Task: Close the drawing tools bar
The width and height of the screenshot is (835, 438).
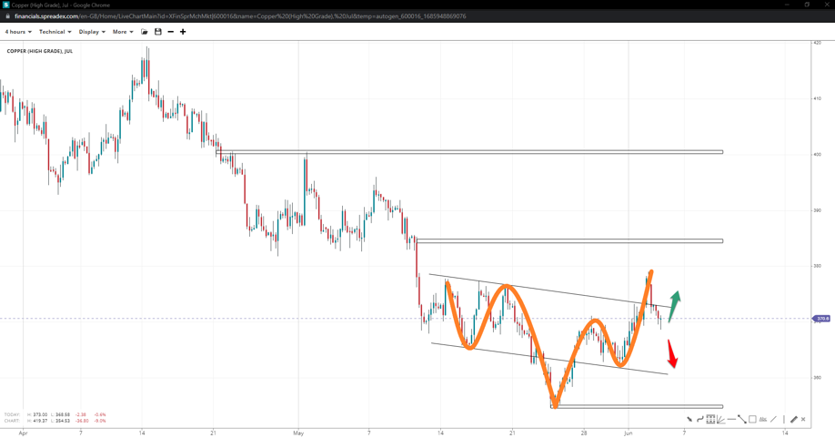Action: click(803, 420)
